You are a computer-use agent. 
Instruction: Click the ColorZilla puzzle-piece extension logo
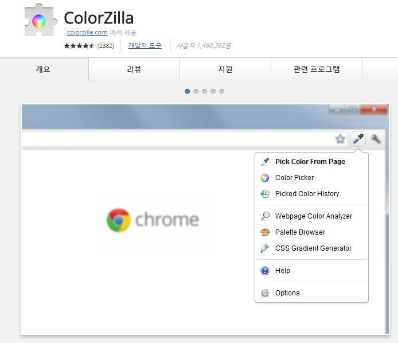click(x=40, y=20)
